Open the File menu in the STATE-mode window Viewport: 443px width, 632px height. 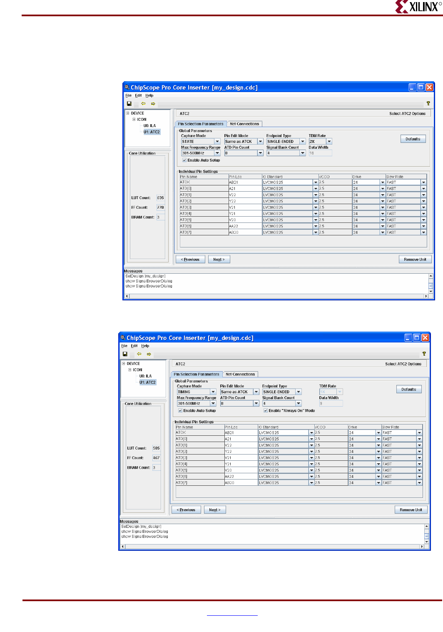click(x=128, y=95)
